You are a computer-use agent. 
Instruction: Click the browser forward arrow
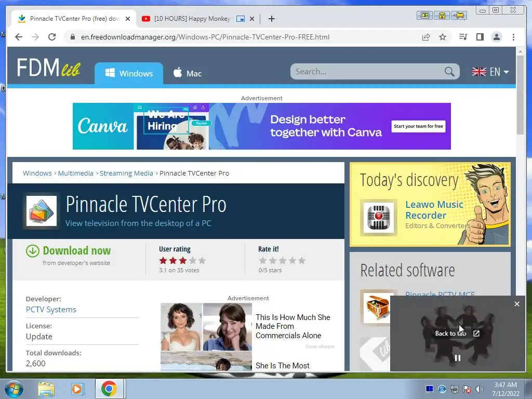[35, 37]
